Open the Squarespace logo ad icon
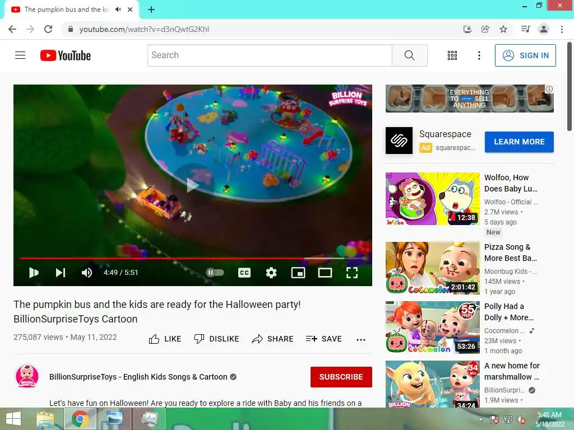Image resolution: width=574 pixels, height=430 pixels. (399, 141)
